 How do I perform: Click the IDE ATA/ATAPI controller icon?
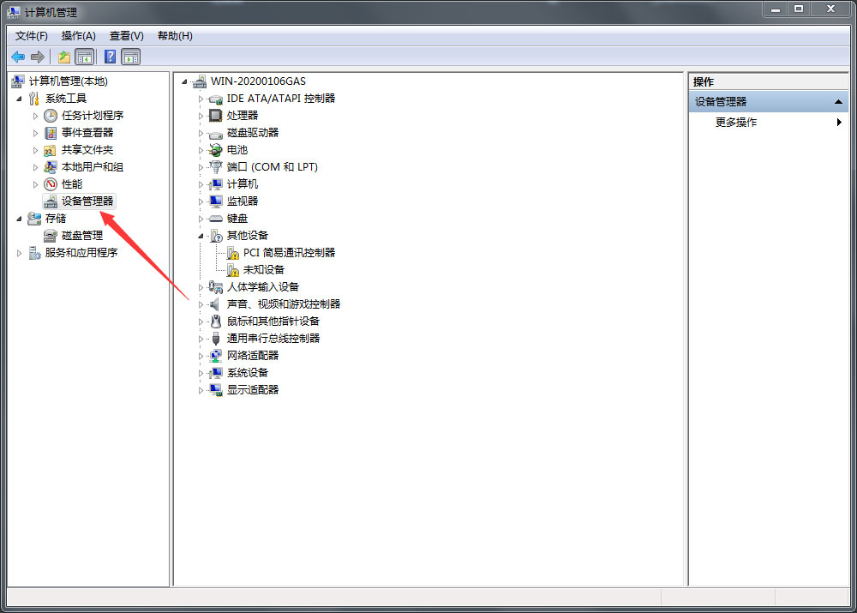(x=216, y=99)
